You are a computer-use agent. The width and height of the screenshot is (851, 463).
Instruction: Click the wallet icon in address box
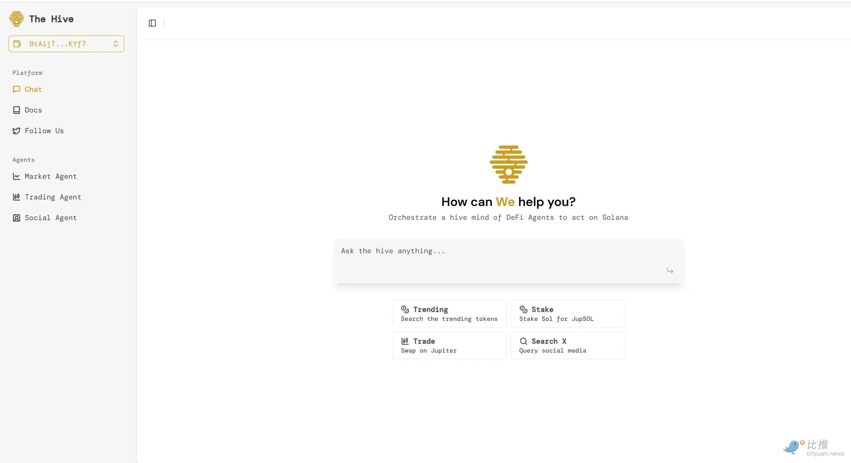[17, 44]
